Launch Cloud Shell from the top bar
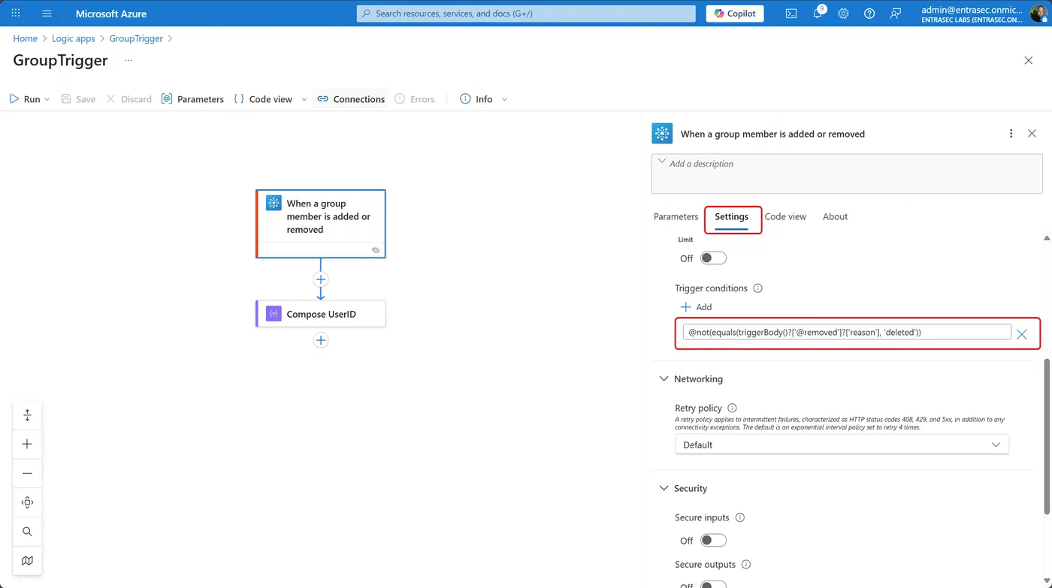1052x588 pixels. 791,14
